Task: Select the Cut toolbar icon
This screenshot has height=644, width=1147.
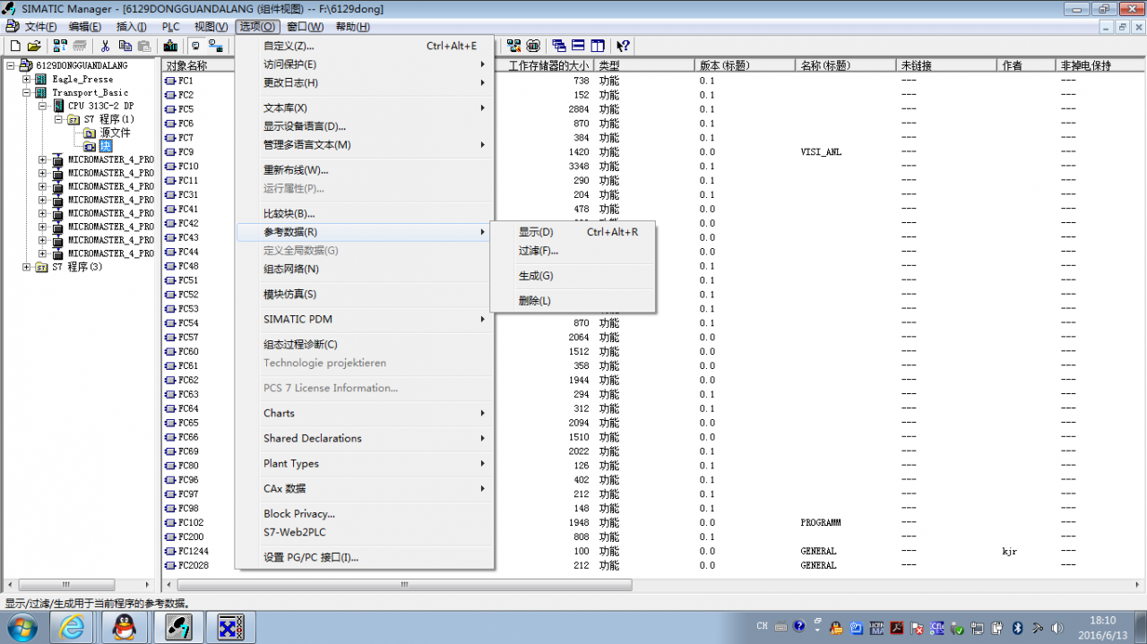Action: [x=106, y=46]
